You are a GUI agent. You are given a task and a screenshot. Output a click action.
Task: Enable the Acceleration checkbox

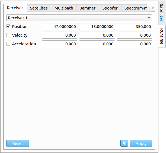(x=8, y=44)
